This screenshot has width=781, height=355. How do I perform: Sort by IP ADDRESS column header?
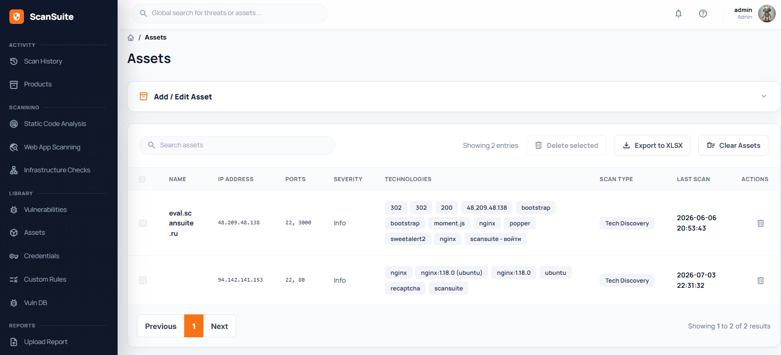pos(236,179)
